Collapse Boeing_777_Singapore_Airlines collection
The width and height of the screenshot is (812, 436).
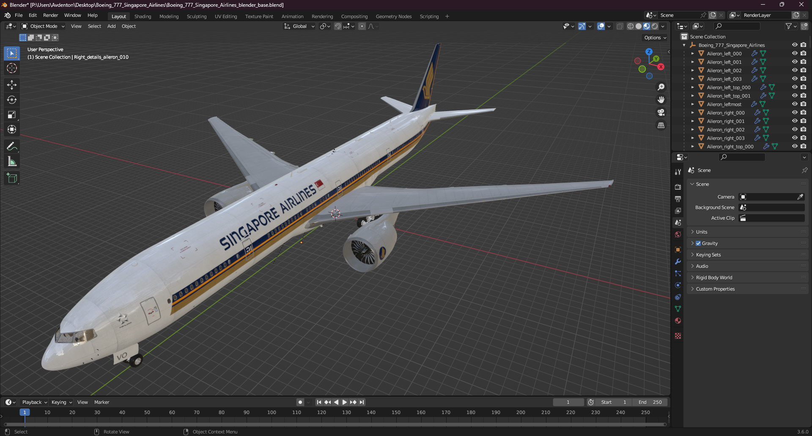tap(684, 45)
